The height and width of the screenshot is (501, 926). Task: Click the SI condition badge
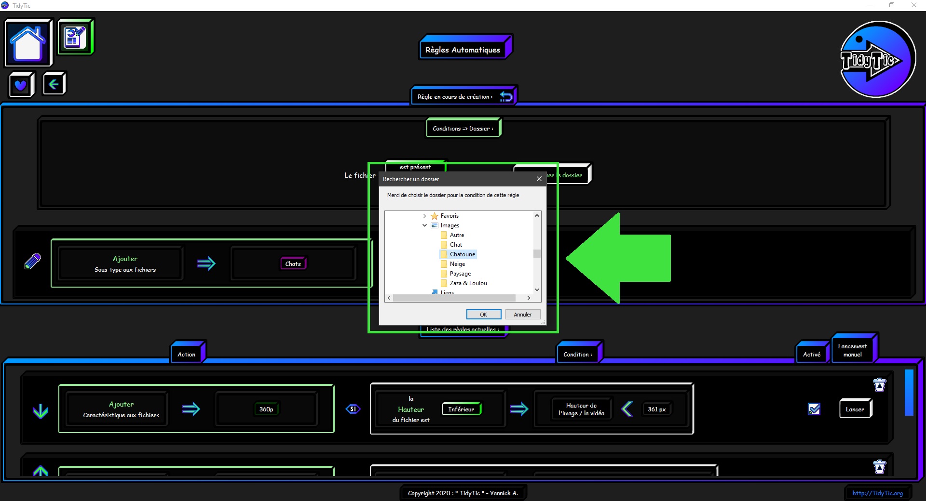point(353,409)
